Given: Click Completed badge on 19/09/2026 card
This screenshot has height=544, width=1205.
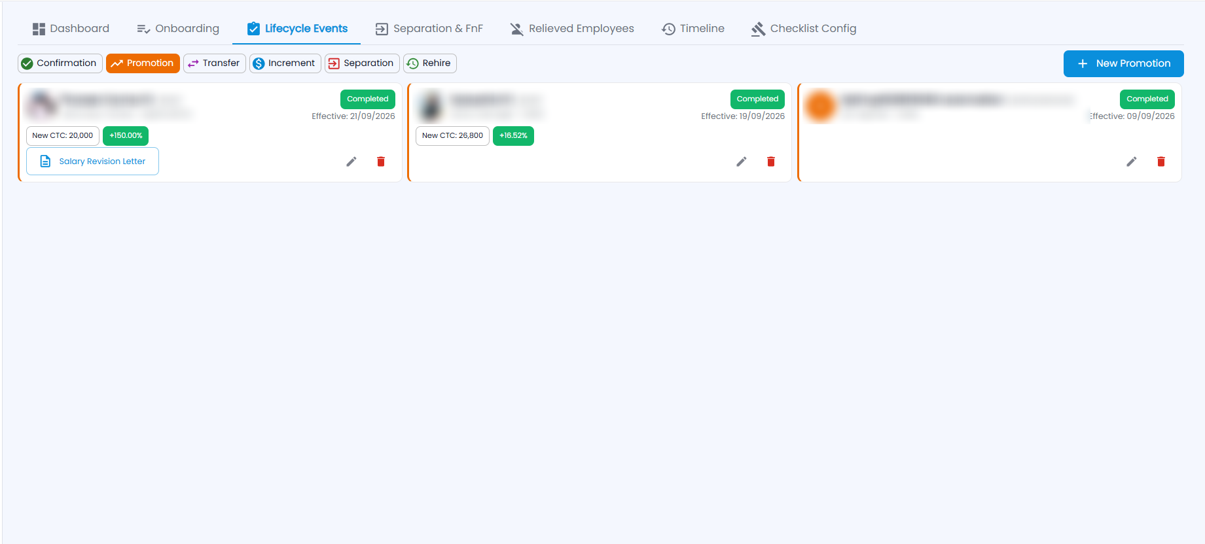Looking at the screenshot, I should click(757, 99).
